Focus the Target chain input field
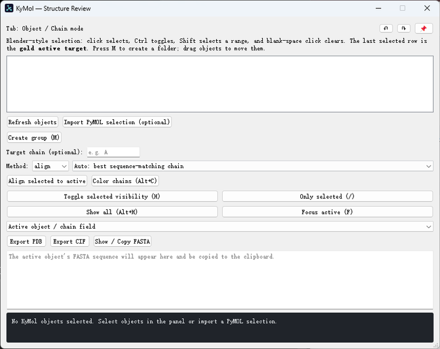The height and width of the screenshot is (349, 440). pos(113,152)
